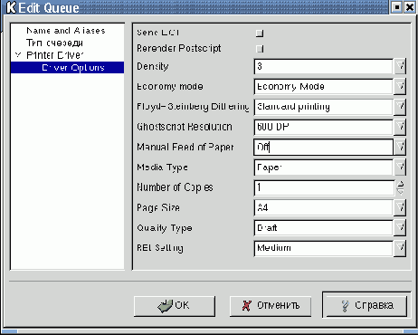Maximize the Edit Queue window

396,7
